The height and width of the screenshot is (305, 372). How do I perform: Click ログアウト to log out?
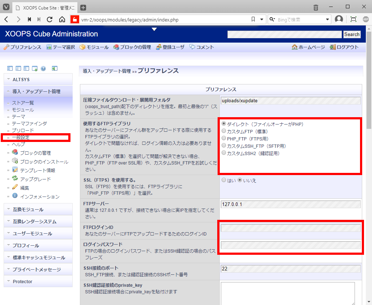(344, 47)
